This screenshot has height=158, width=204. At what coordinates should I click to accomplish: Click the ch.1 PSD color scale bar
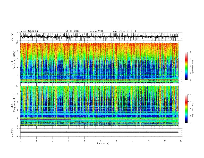click(x=186, y=66)
